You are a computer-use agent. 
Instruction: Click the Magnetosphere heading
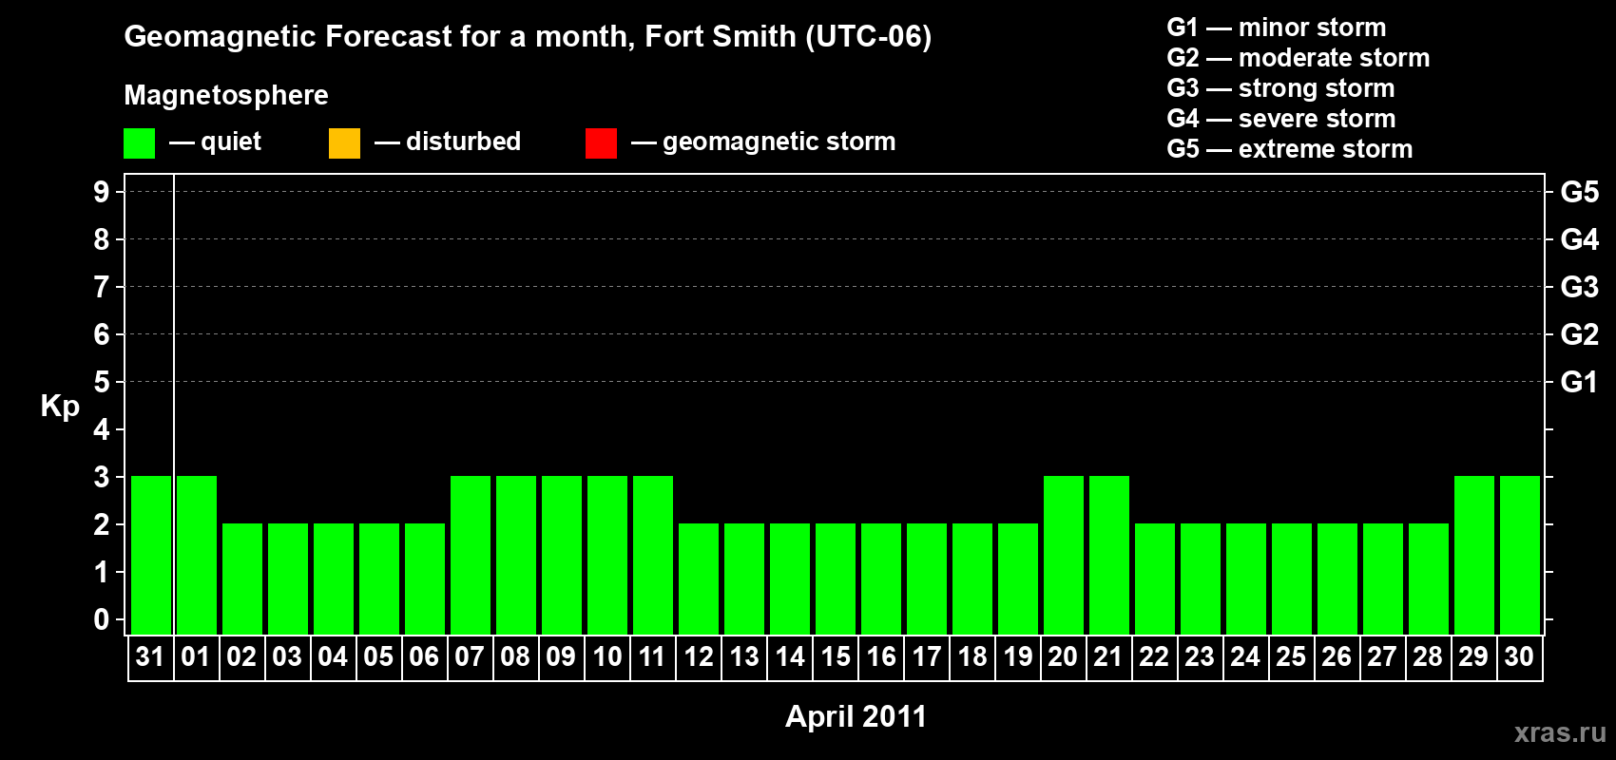click(x=226, y=95)
